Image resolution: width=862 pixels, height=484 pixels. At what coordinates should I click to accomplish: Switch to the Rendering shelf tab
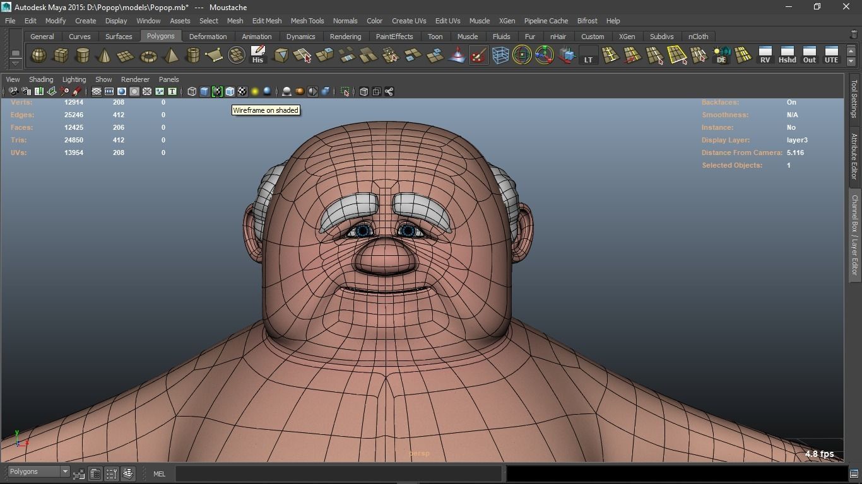(x=345, y=37)
